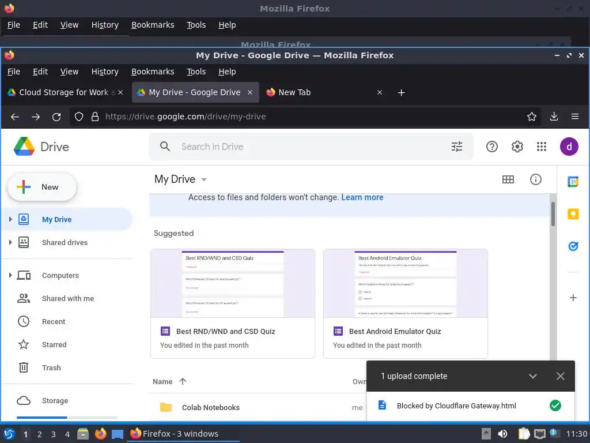
Task: Click the New button in Drive
Action: click(42, 187)
